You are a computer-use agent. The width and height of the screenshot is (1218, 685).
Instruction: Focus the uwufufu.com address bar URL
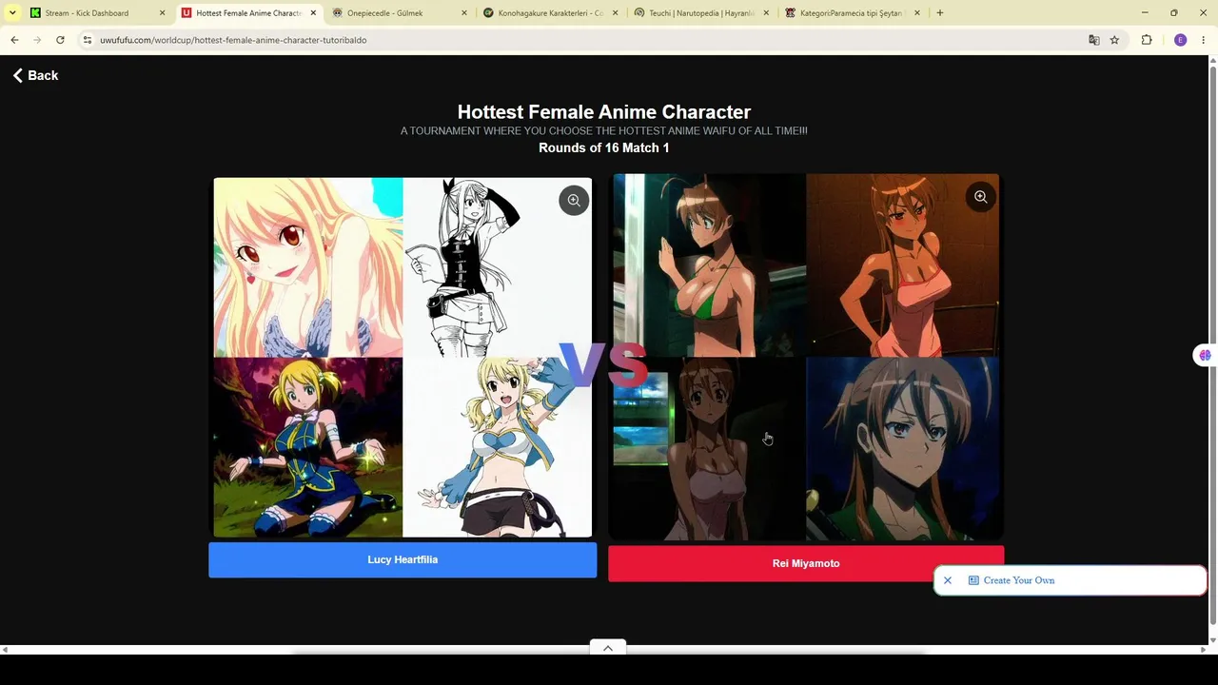pyautogui.click(x=233, y=40)
